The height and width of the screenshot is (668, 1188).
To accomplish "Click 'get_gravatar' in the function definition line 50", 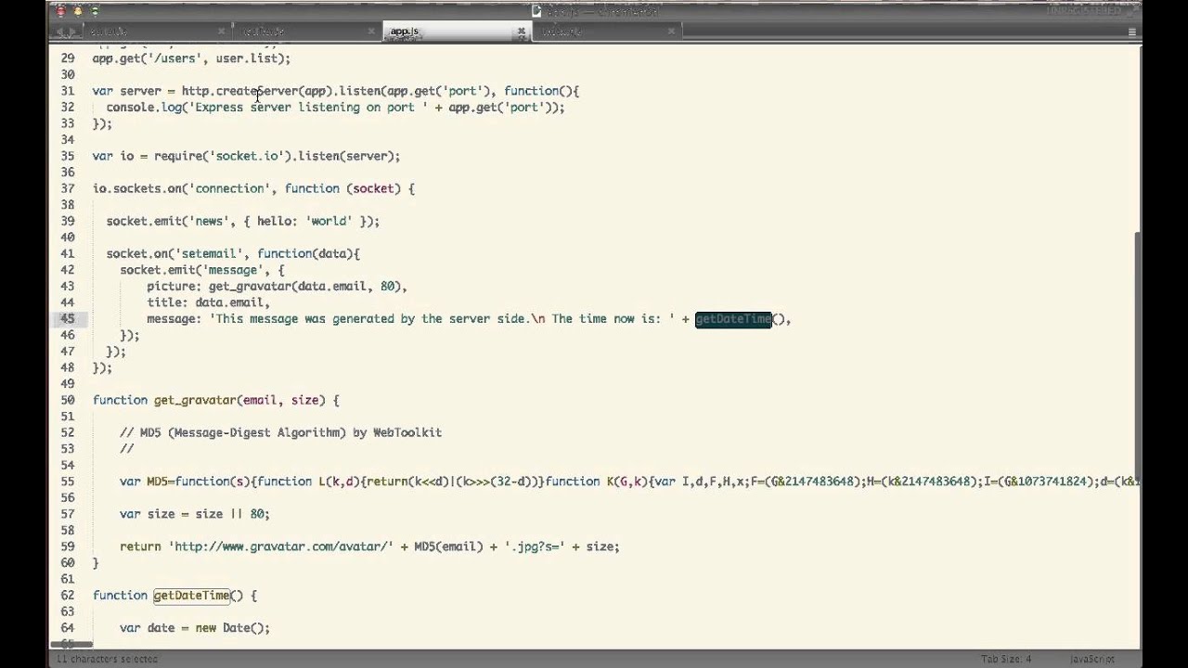I will (195, 400).
